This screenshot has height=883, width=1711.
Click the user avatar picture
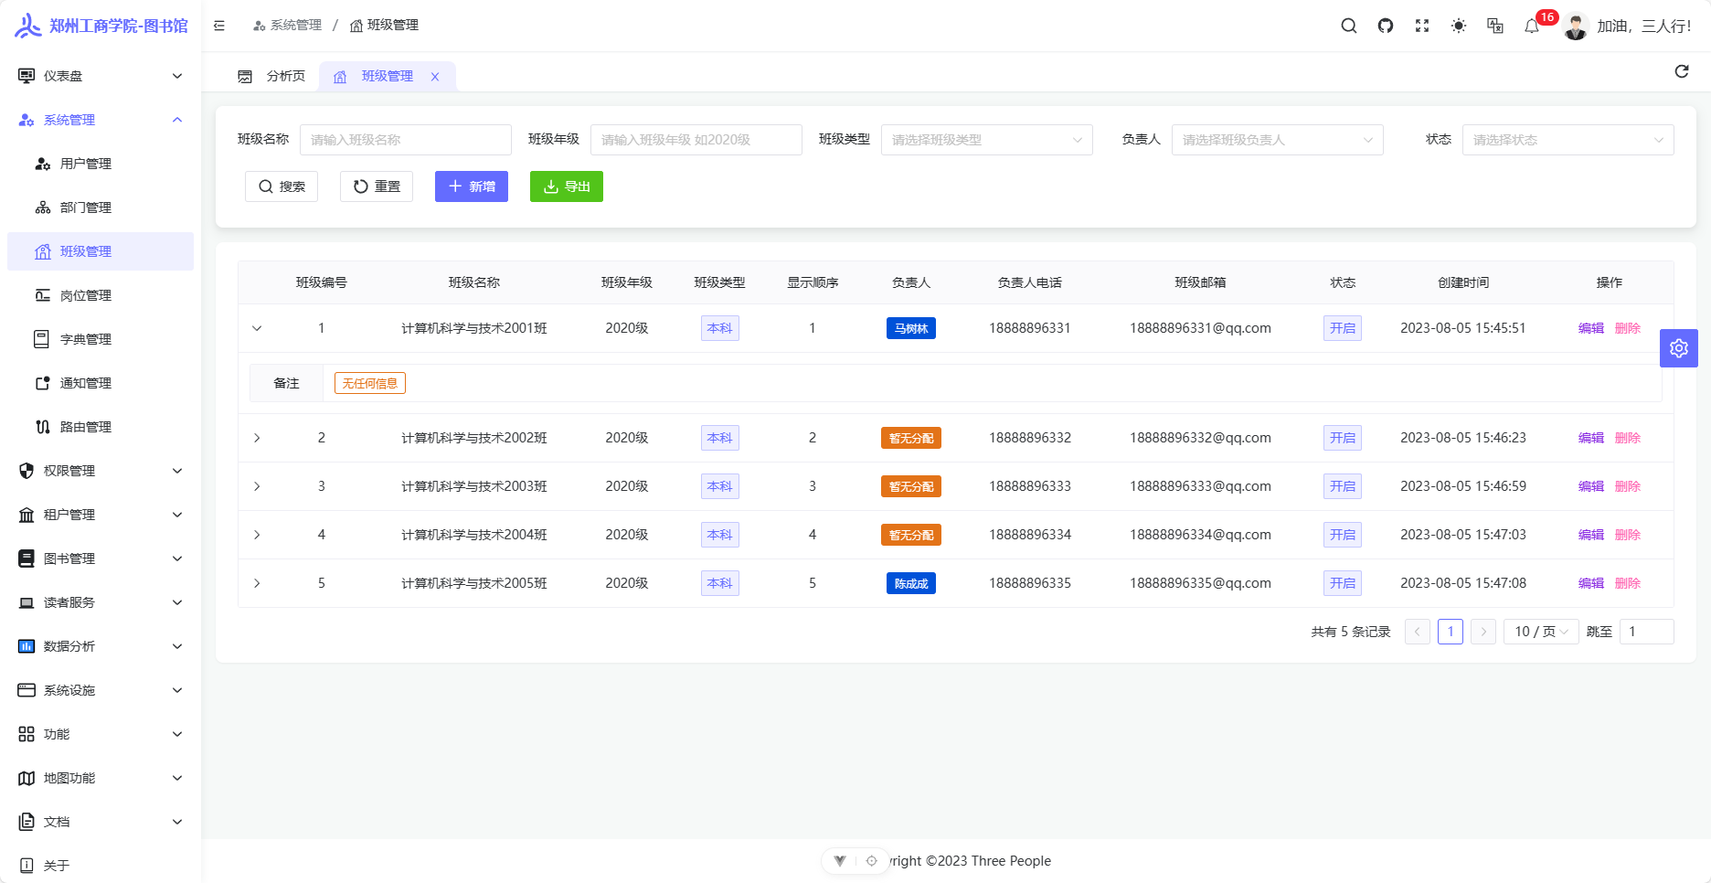point(1576,27)
